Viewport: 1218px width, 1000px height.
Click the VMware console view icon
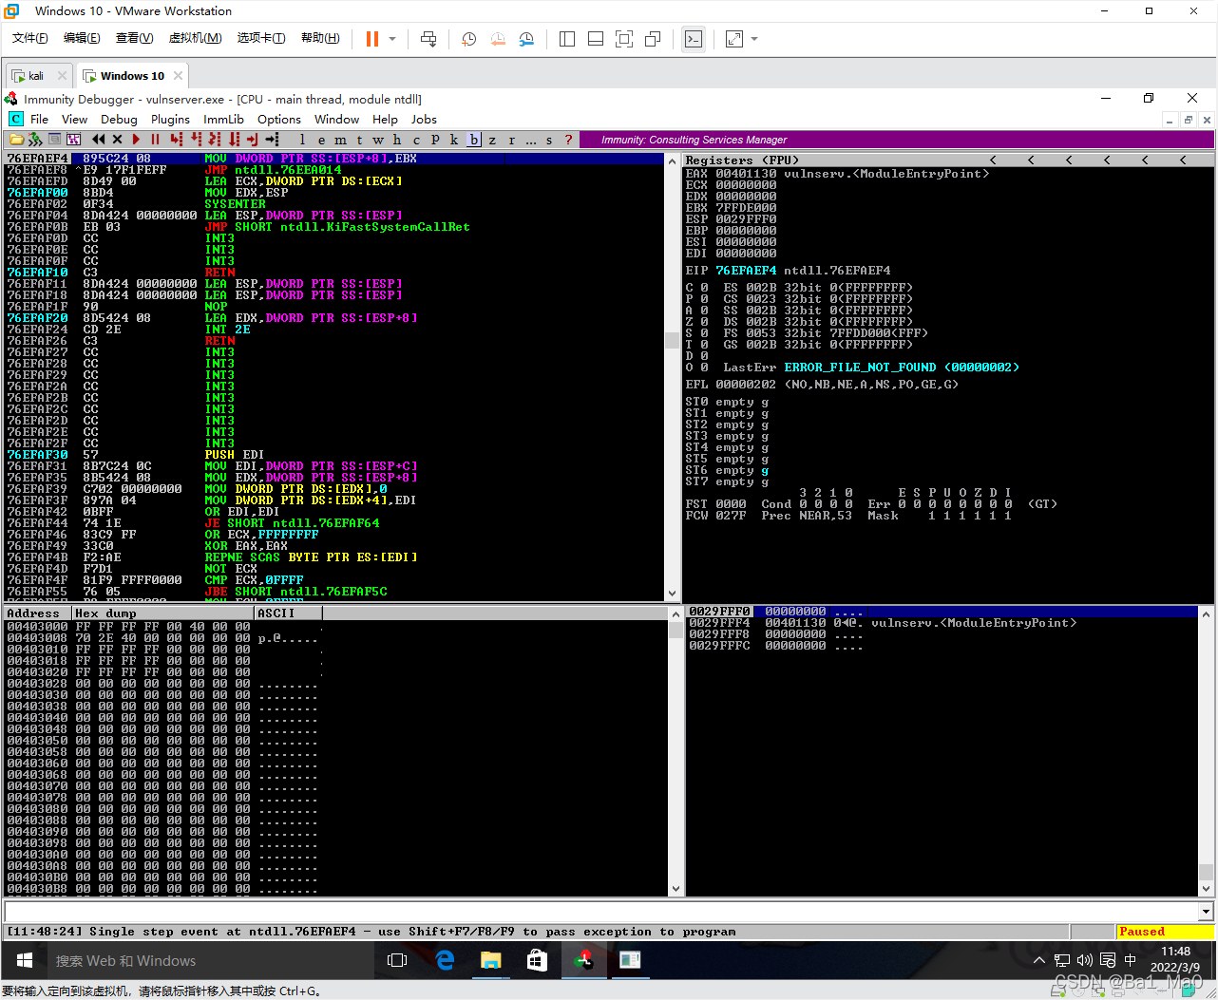point(694,39)
